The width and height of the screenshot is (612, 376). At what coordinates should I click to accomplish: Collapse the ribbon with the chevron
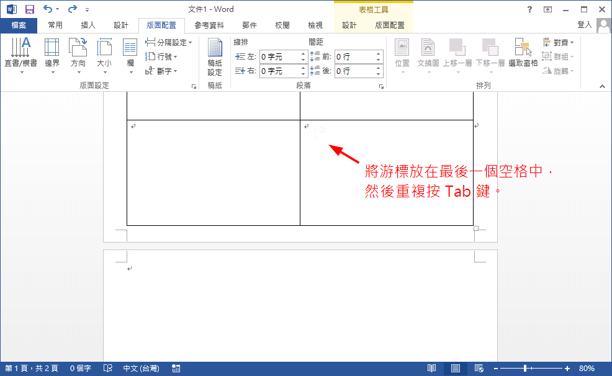point(601,86)
